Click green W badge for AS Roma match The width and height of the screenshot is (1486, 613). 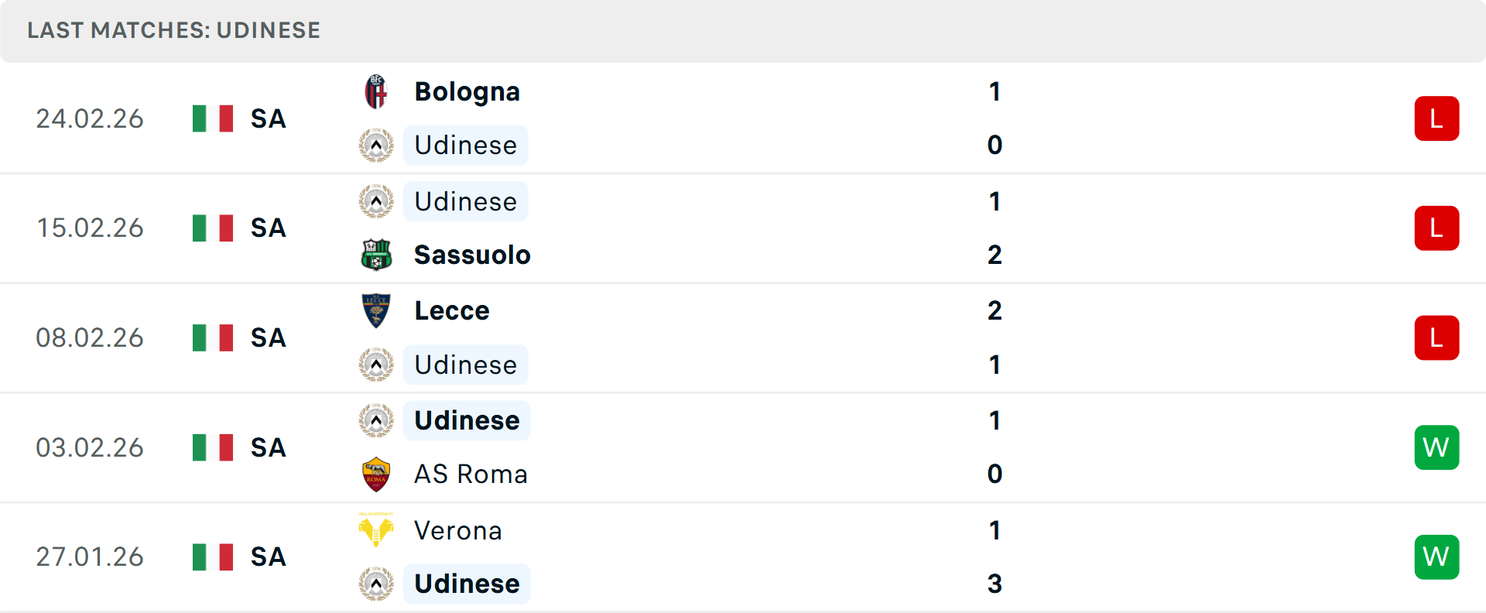click(1436, 447)
